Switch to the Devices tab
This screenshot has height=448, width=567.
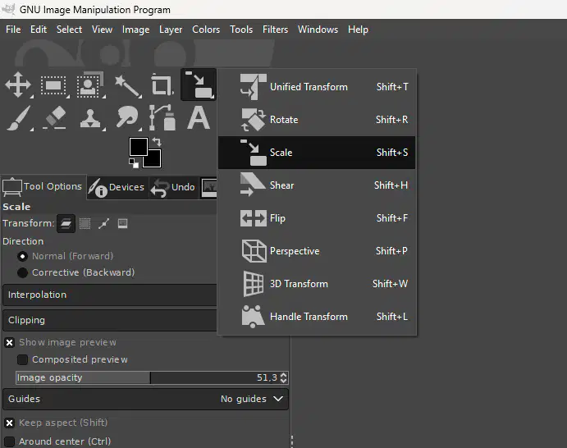tap(117, 187)
